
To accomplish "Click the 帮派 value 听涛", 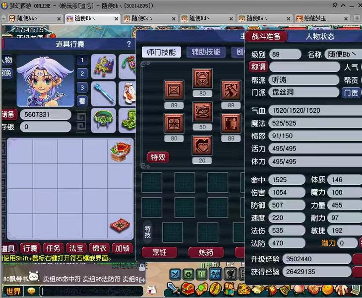I will [304, 80].
